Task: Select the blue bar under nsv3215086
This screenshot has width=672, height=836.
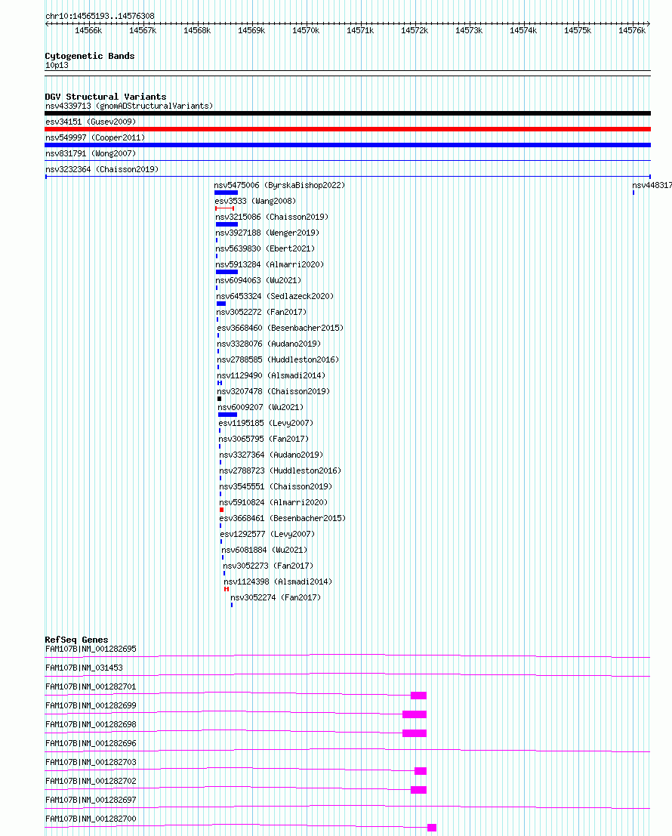Action: [x=227, y=224]
